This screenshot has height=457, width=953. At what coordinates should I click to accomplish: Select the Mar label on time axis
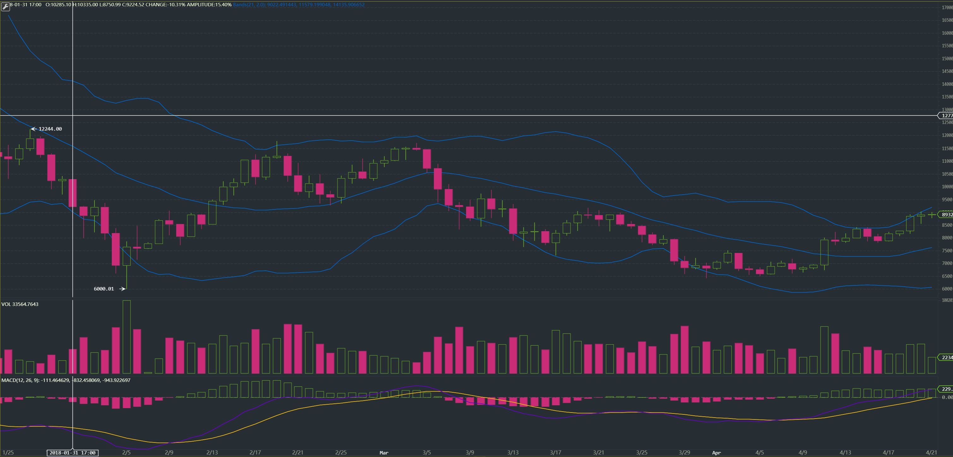(384, 453)
